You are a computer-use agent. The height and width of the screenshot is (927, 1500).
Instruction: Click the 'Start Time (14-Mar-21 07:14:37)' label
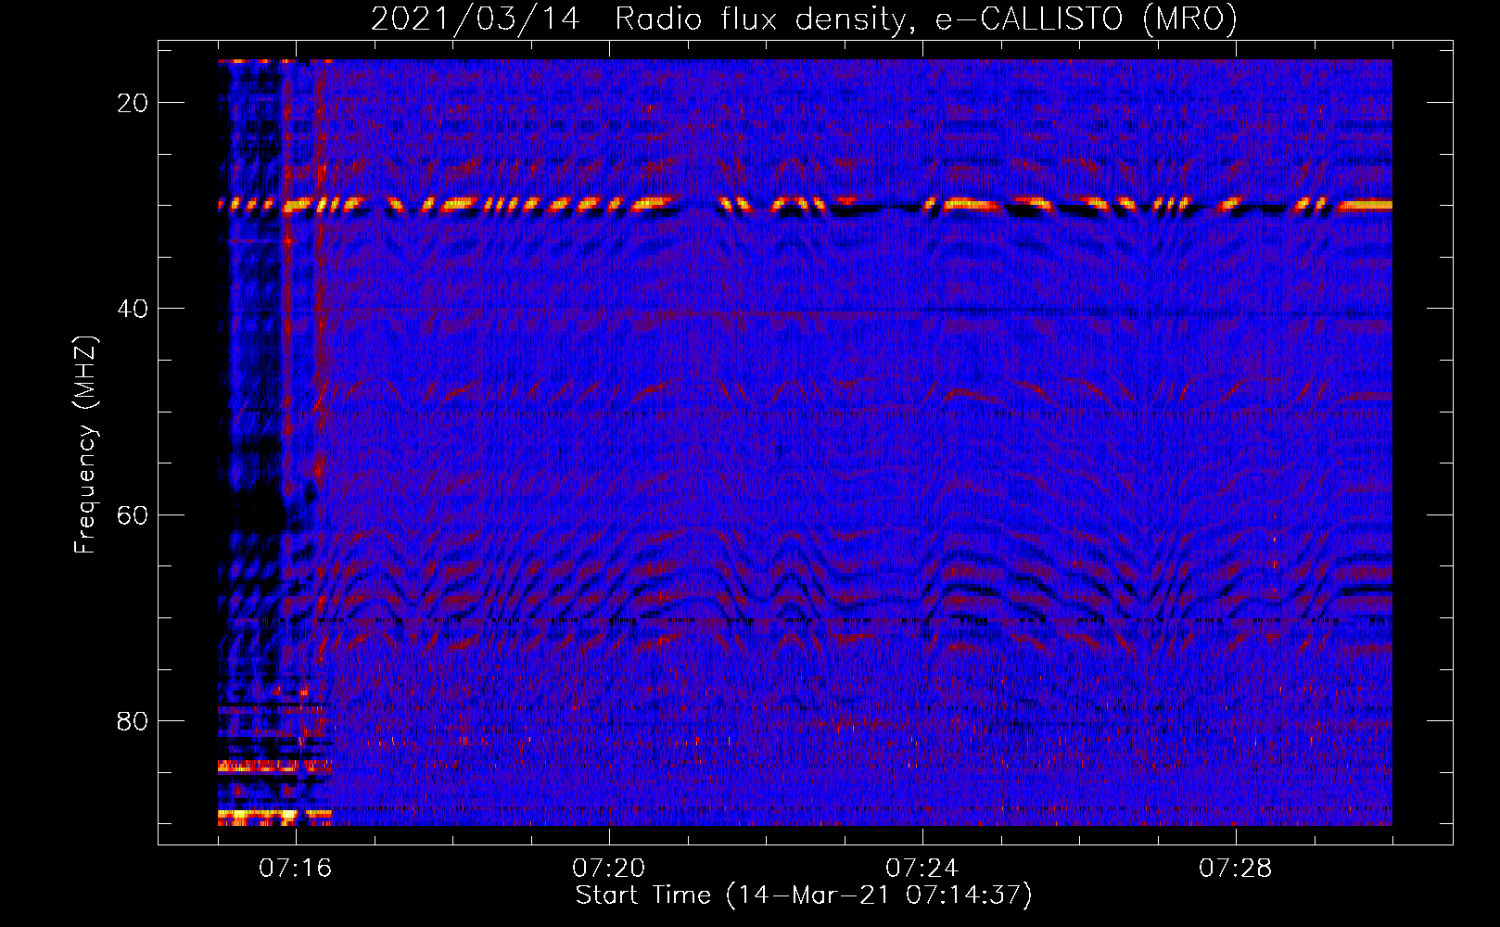pyautogui.click(x=804, y=895)
